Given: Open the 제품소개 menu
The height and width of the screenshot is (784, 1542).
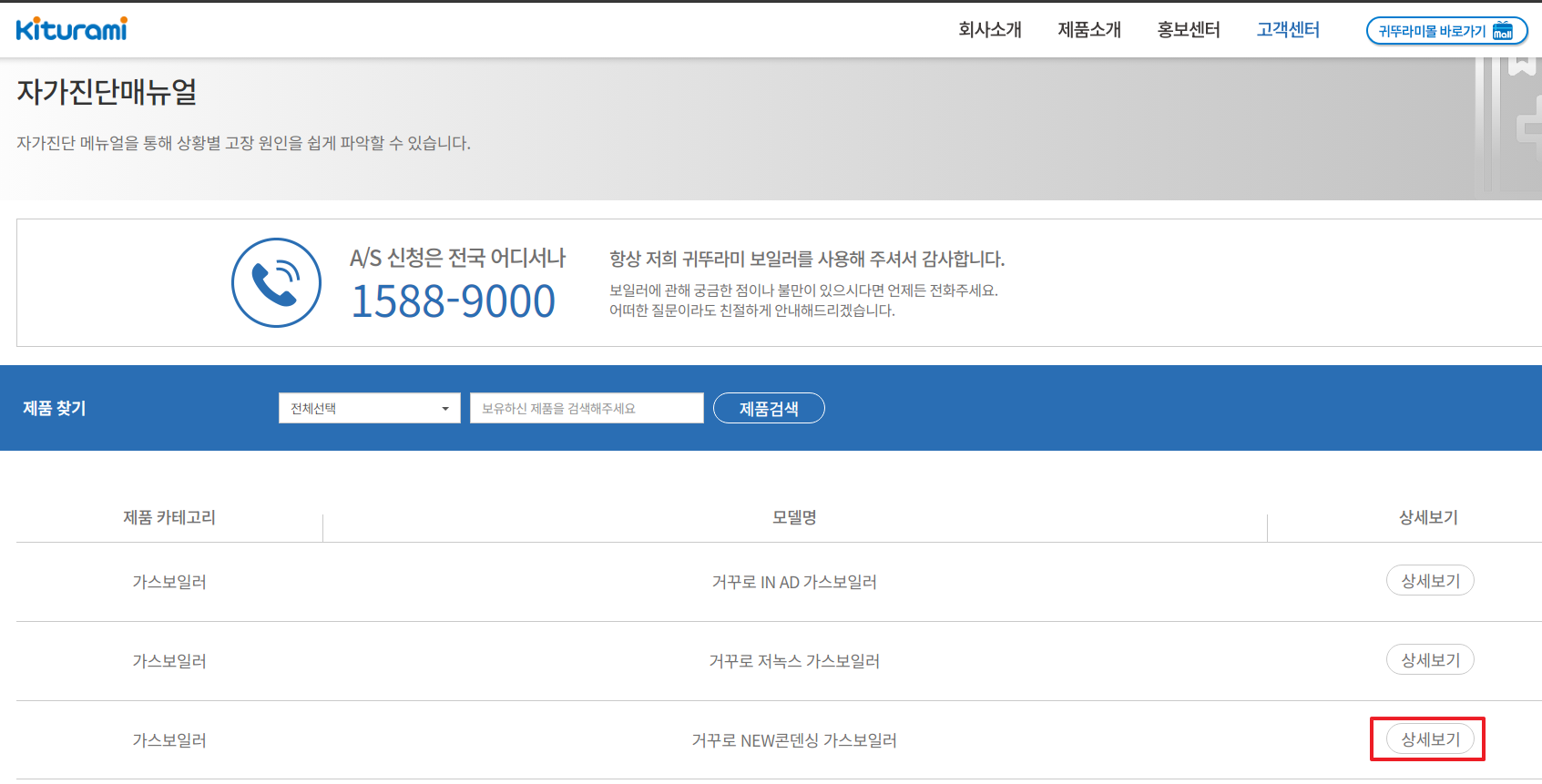Looking at the screenshot, I should coord(1089,30).
